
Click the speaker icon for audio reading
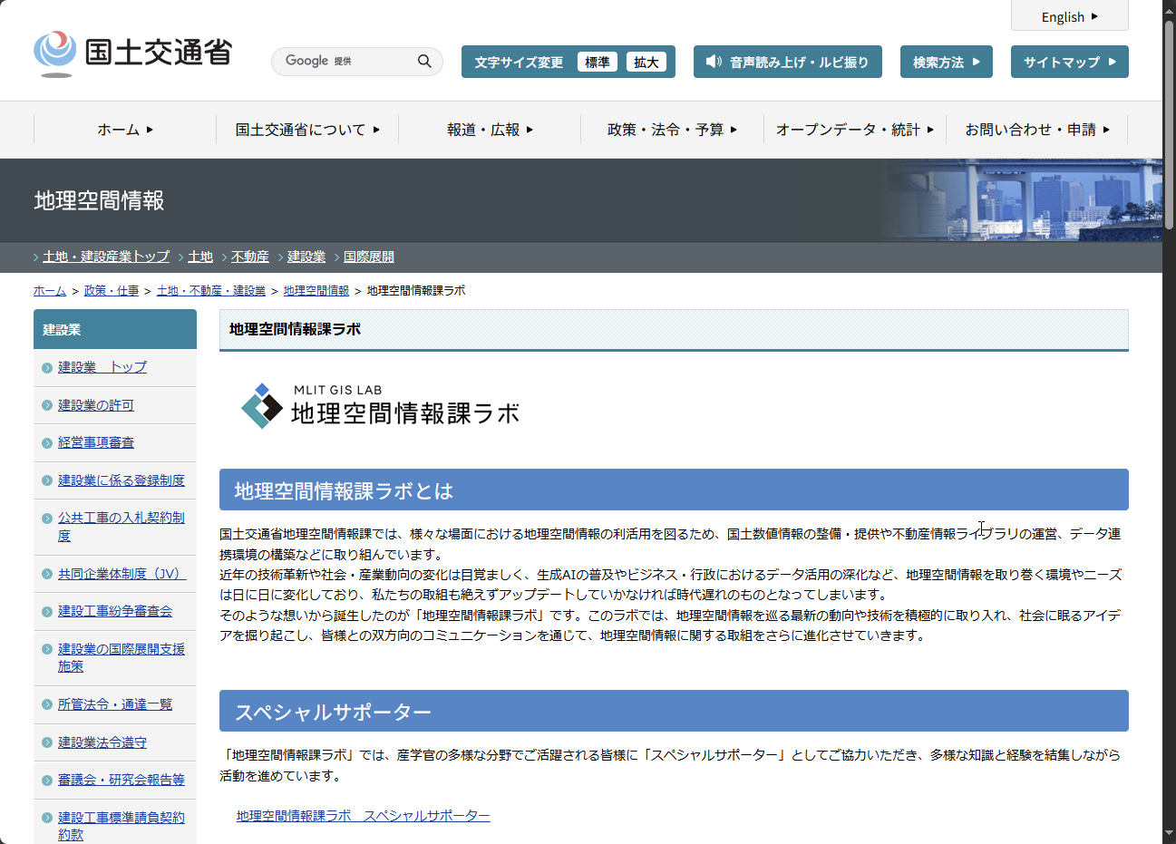point(714,62)
